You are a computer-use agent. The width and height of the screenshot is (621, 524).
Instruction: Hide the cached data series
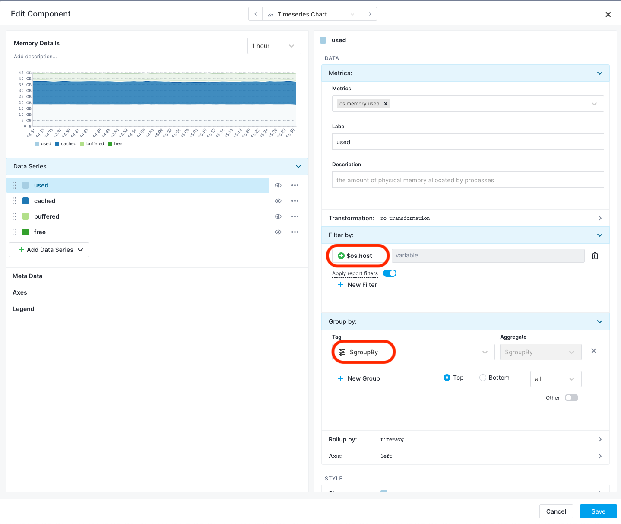(x=278, y=201)
